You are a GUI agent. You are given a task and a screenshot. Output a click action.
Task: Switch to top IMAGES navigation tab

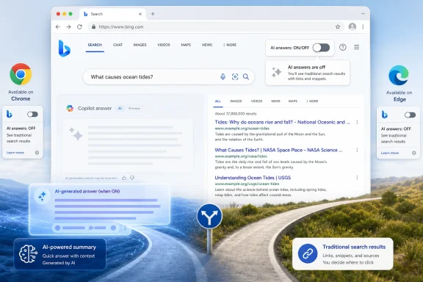click(140, 45)
